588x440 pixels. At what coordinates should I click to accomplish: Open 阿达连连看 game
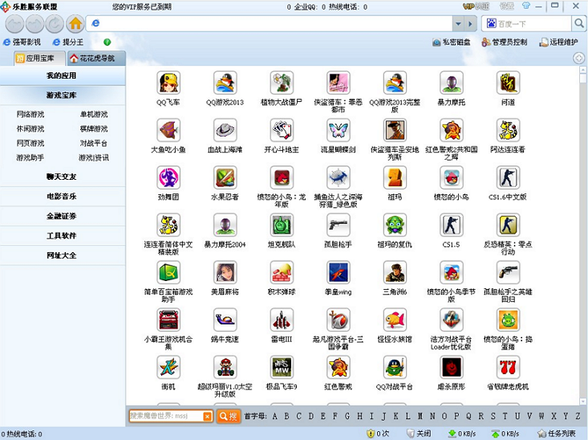pos(508,130)
